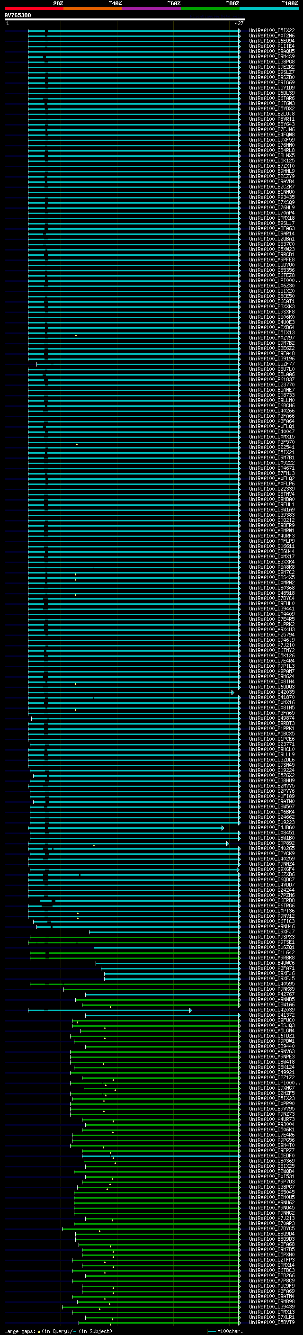Select UniRef100_O24244 label

pos(272,890)
